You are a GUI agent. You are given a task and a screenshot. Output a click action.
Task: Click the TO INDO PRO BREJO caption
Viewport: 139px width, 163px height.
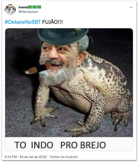click(60, 145)
